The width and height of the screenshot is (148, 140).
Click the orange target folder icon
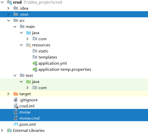pyautogui.click(x=16, y=94)
